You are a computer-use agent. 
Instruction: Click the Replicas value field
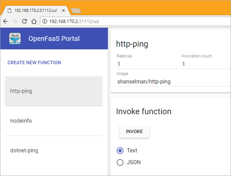[148, 64]
